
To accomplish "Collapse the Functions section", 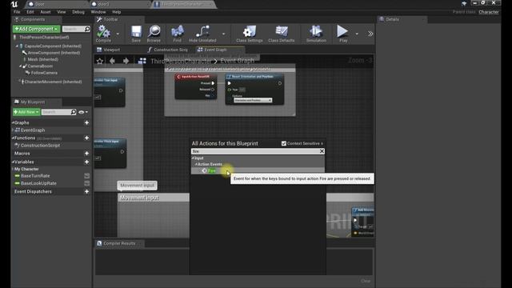I will [13, 138].
